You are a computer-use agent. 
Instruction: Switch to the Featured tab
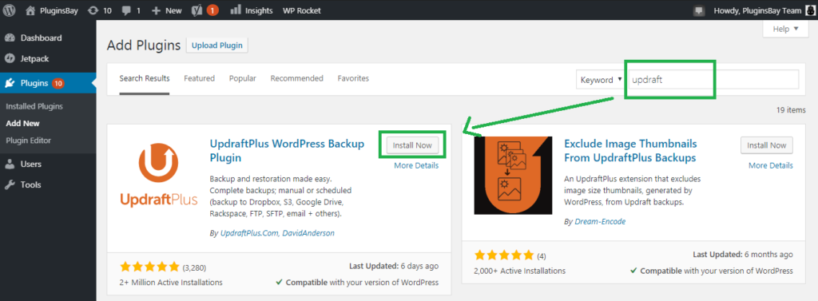[199, 78]
